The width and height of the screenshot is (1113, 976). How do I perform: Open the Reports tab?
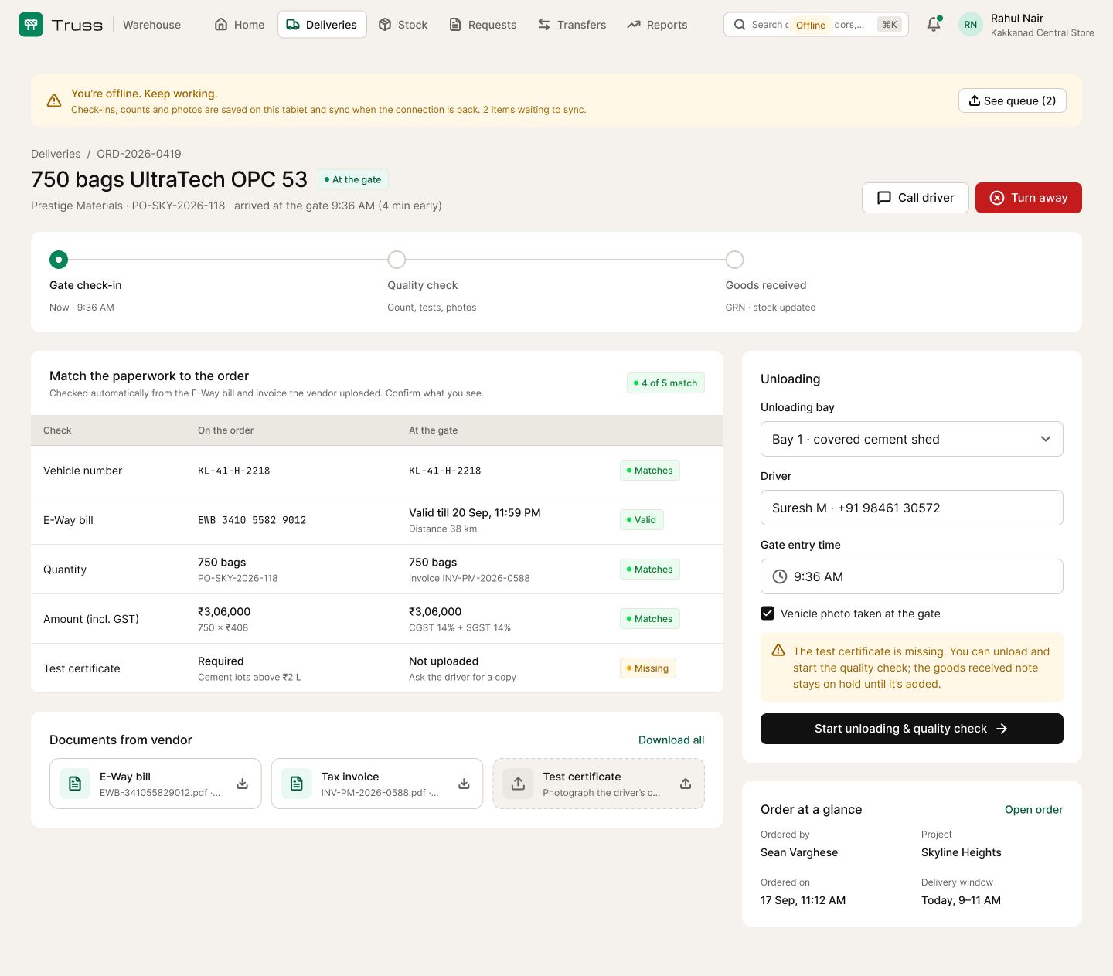657,25
